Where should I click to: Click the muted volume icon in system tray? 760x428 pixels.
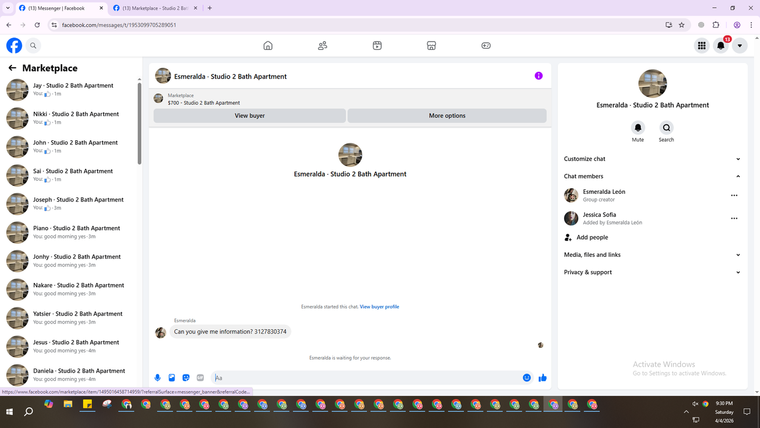(x=695, y=404)
